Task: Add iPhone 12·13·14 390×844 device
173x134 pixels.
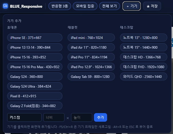Action: [x=35, y=47]
